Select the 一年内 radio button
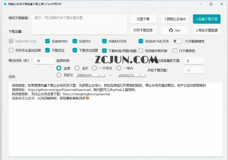228x160 pixels. pyautogui.click(x=119, y=68)
